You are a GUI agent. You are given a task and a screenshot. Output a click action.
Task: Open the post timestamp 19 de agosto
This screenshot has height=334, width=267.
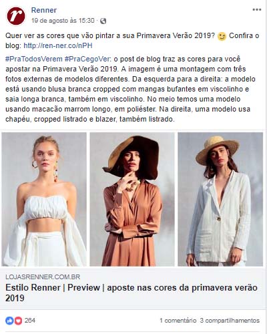[x=63, y=21]
